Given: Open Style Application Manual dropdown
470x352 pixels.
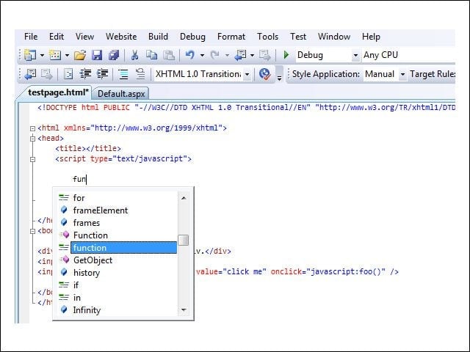Looking at the screenshot, I should click(x=402, y=74).
